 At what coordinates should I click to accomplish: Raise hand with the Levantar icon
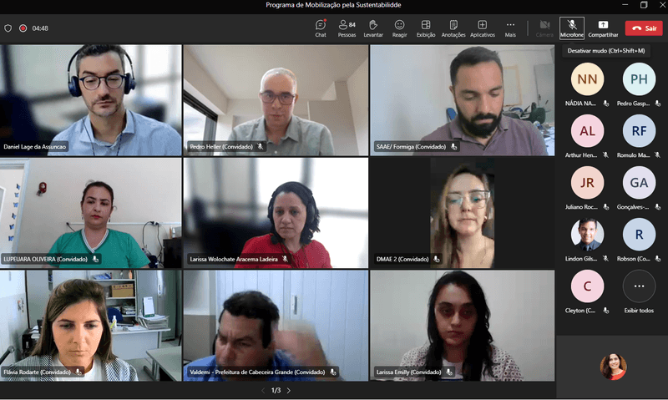click(373, 28)
